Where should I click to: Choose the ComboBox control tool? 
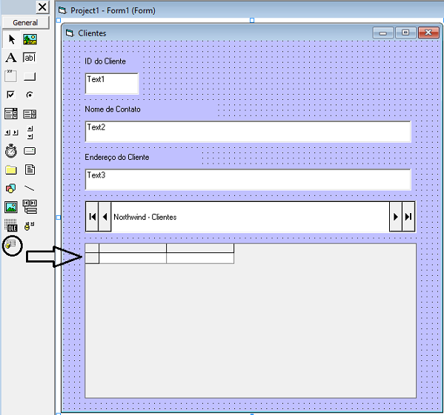[11, 114]
